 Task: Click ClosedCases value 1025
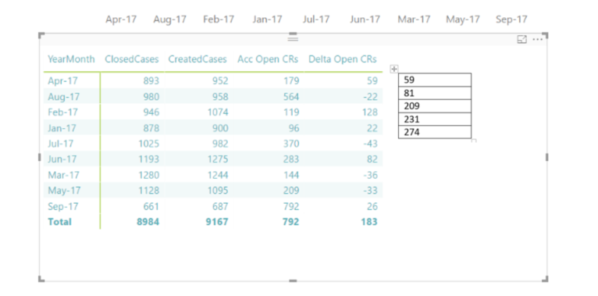149,144
